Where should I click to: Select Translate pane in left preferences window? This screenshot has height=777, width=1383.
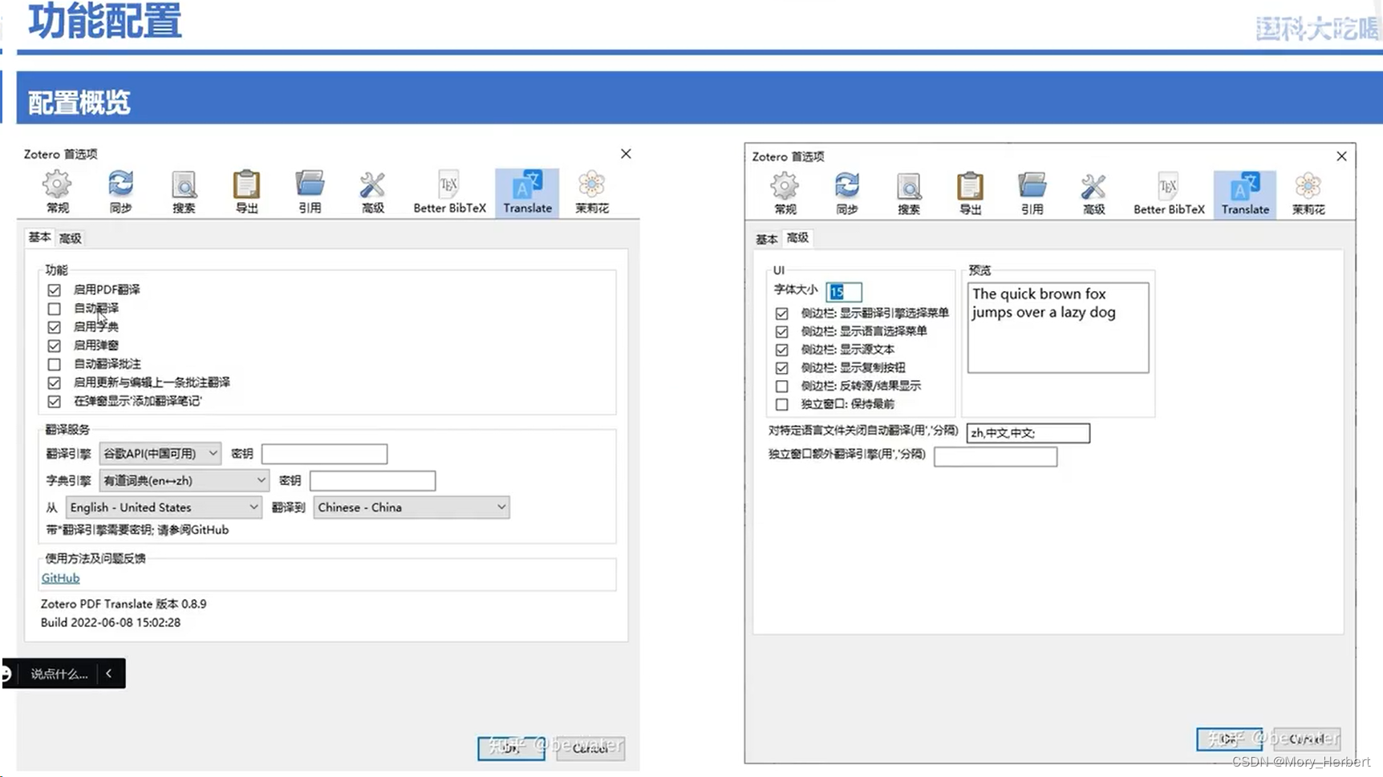(x=527, y=192)
